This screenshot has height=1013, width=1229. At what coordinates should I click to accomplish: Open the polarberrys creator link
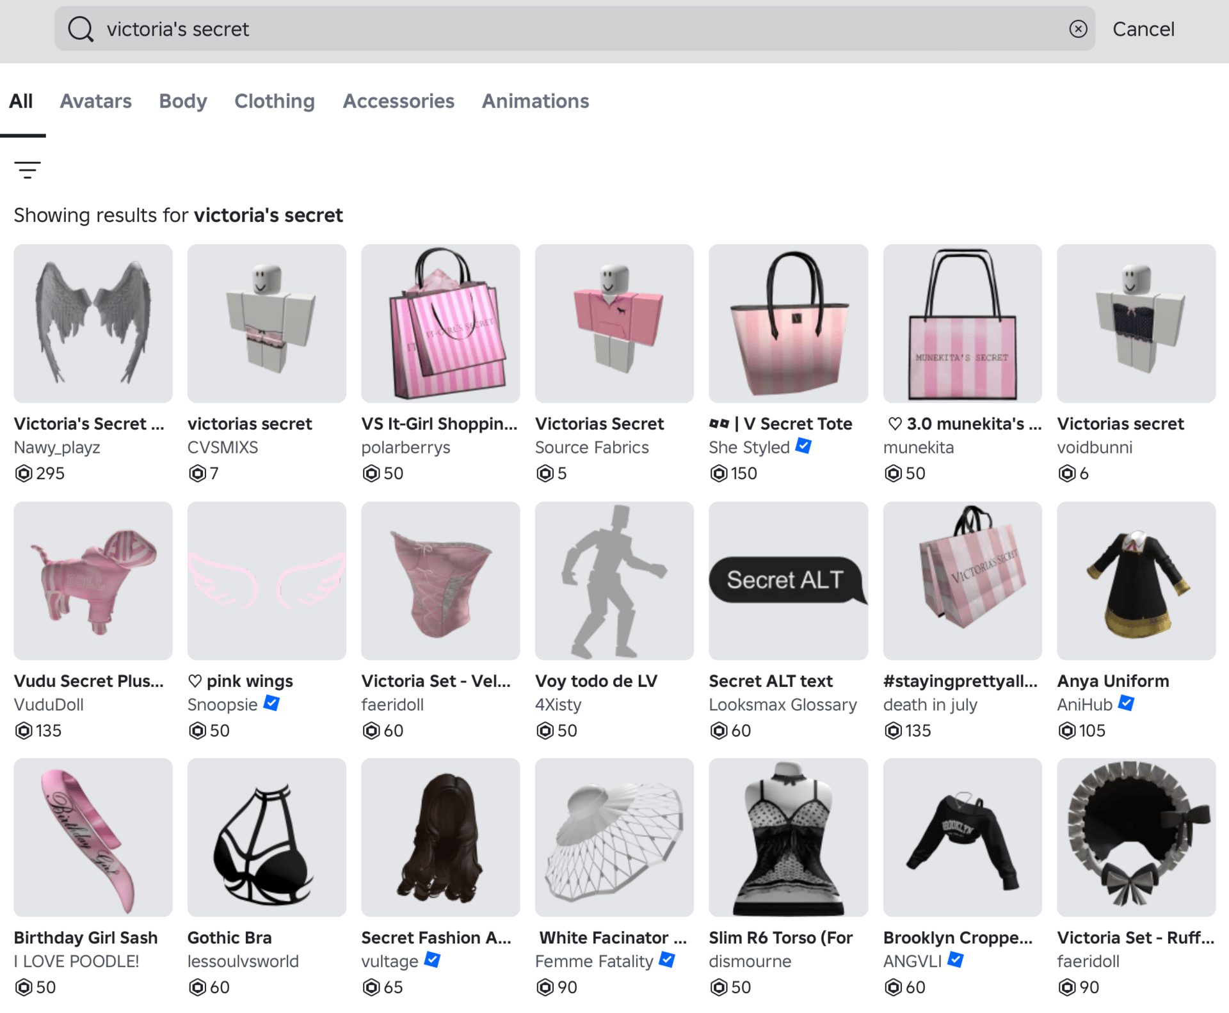[405, 448]
